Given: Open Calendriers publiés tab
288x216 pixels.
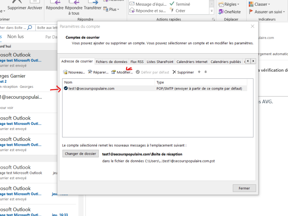Looking at the screenshot, I should [x=226, y=62].
